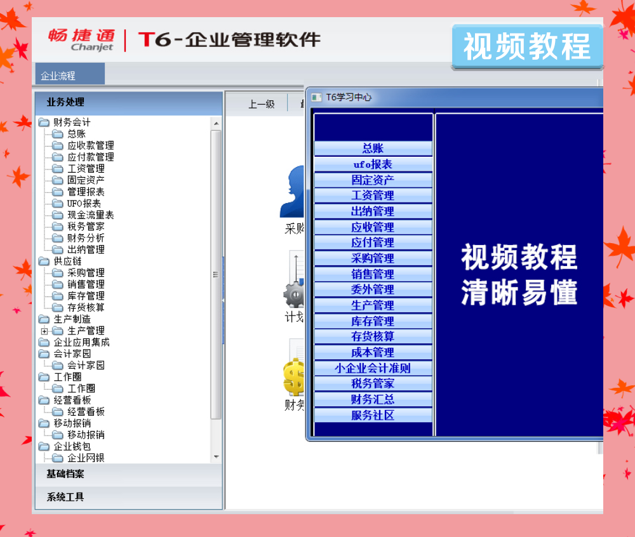This screenshot has width=635, height=537.
Task: Click the 会计家园 child folder icon
Action: pyautogui.click(x=58, y=366)
